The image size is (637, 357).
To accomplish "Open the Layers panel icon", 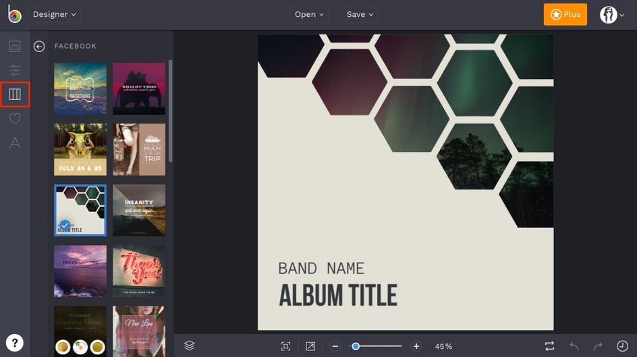I will pos(190,346).
